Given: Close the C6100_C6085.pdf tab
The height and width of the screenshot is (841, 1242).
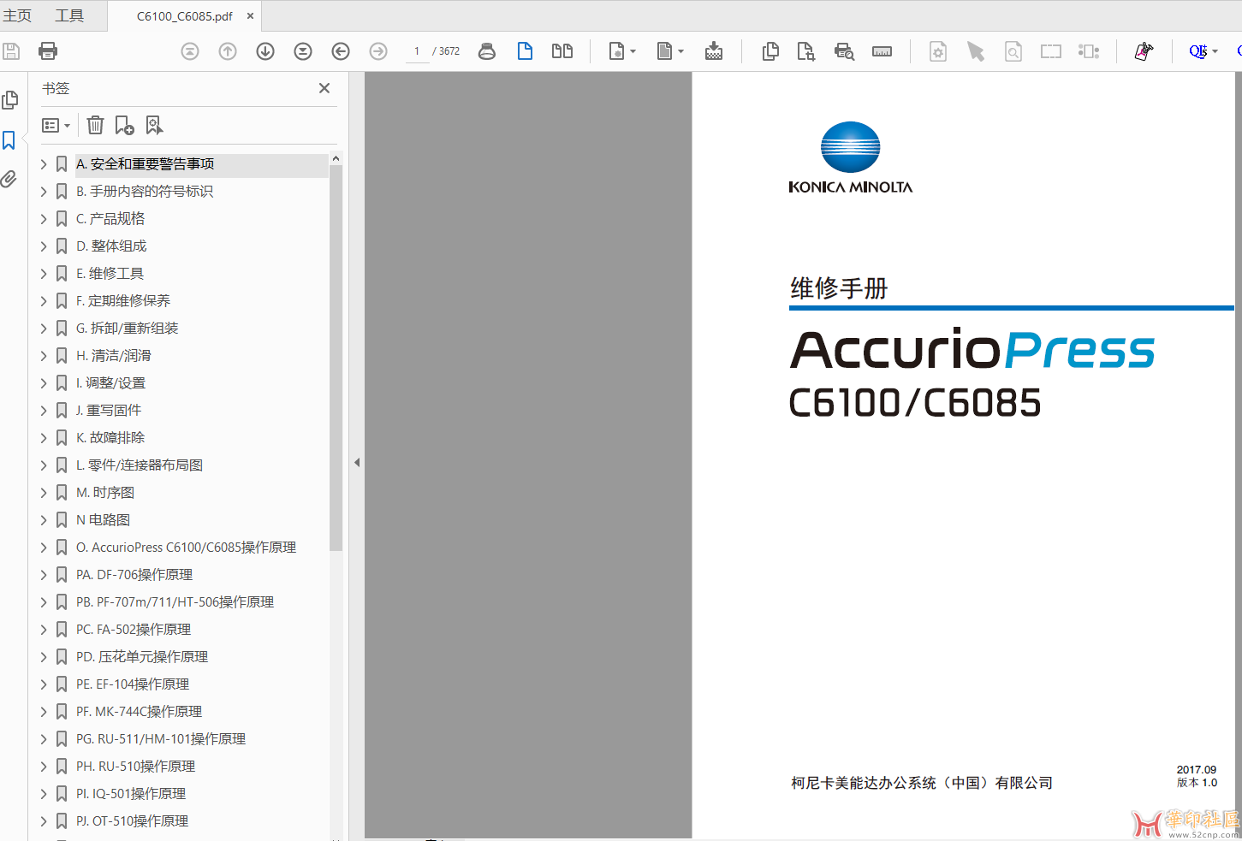Looking at the screenshot, I should coord(251,16).
